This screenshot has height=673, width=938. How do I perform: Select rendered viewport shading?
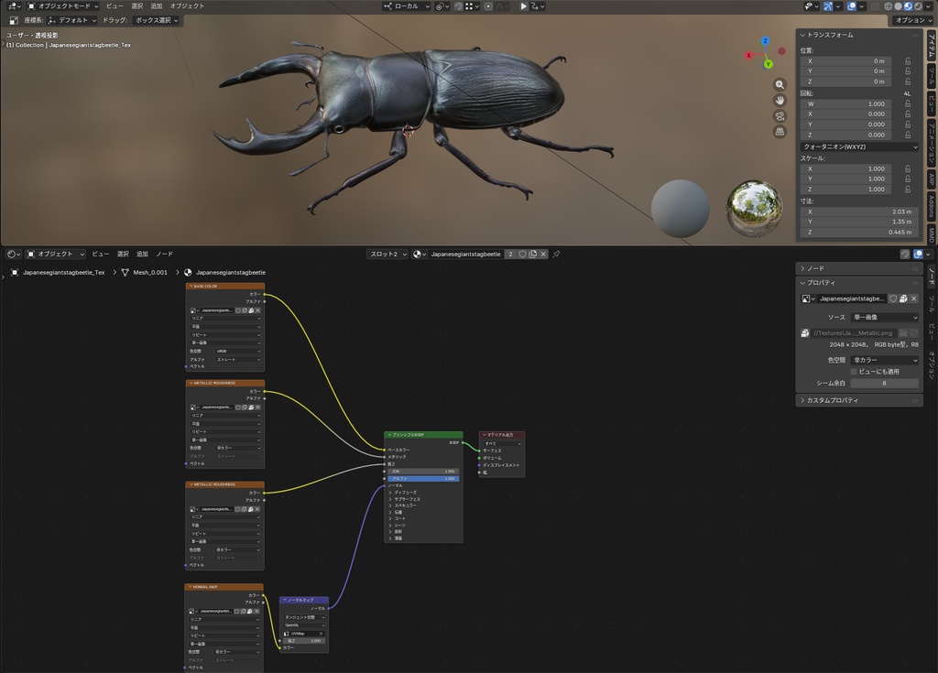[x=918, y=6]
